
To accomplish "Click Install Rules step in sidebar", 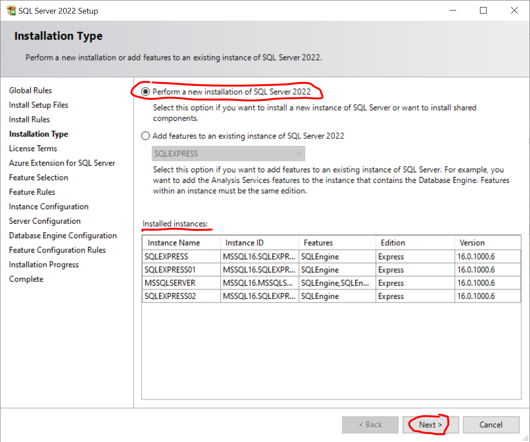I will (x=29, y=120).
